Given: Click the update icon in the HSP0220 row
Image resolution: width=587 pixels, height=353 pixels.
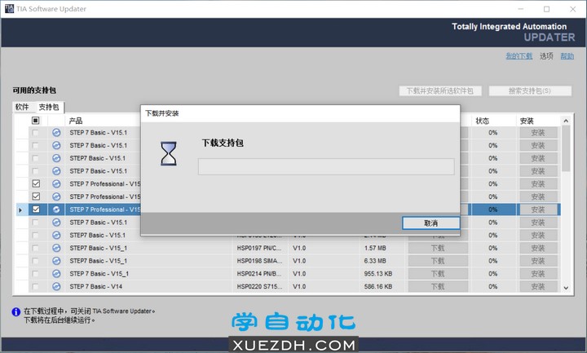Looking at the screenshot, I should tap(56, 286).
